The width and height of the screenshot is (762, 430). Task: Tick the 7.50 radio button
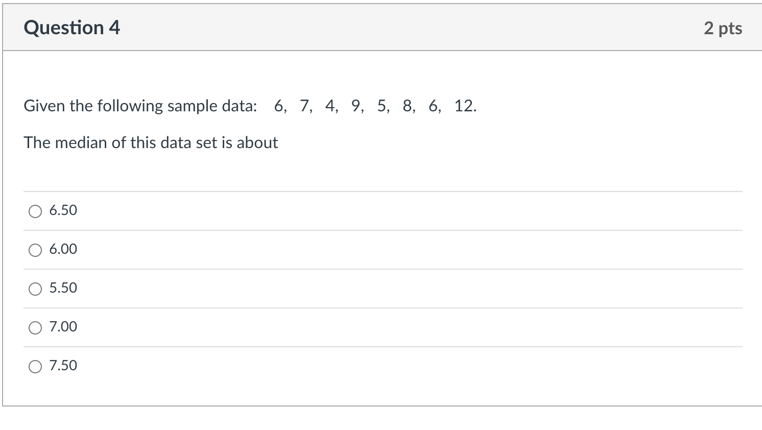35,367
